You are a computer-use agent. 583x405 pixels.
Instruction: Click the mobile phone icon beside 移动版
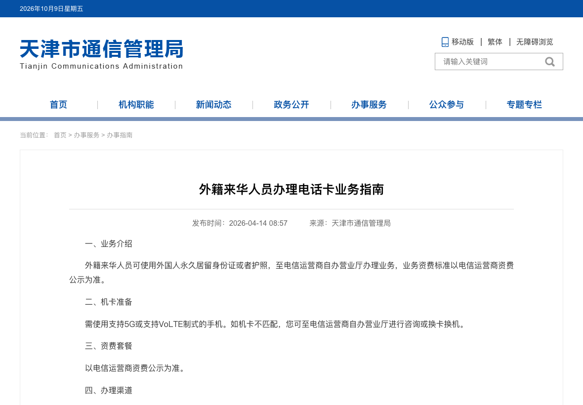[445, 42]
